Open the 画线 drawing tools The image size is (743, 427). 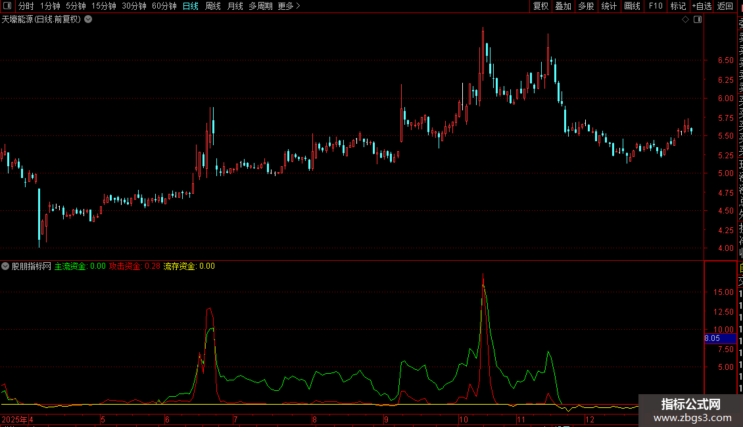click(x=632, y=6)
